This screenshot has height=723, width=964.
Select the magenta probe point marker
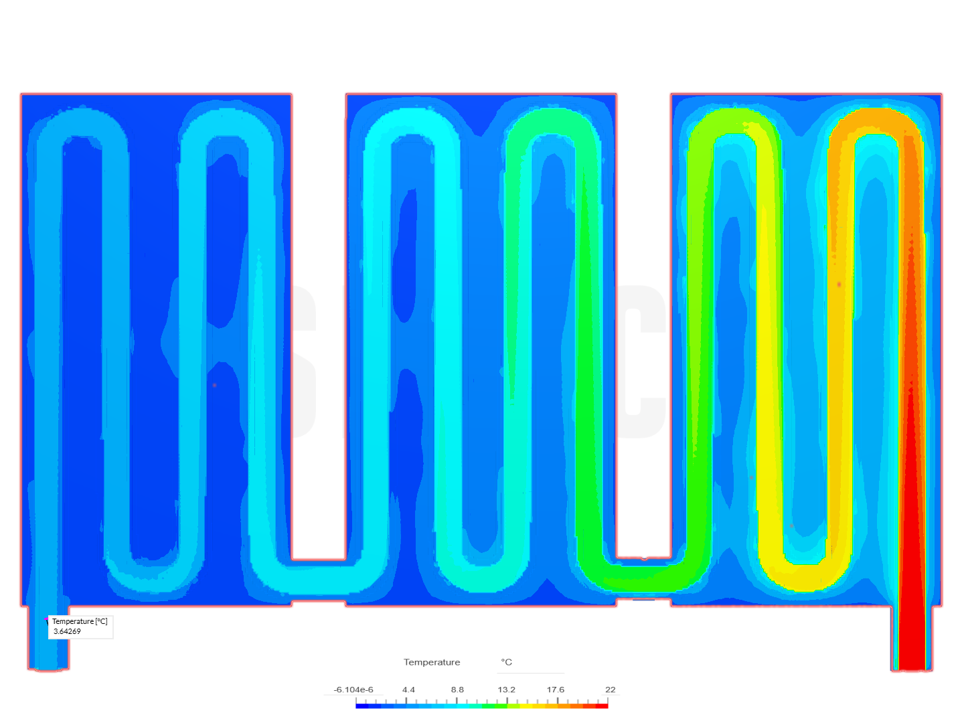pos(47,619)
